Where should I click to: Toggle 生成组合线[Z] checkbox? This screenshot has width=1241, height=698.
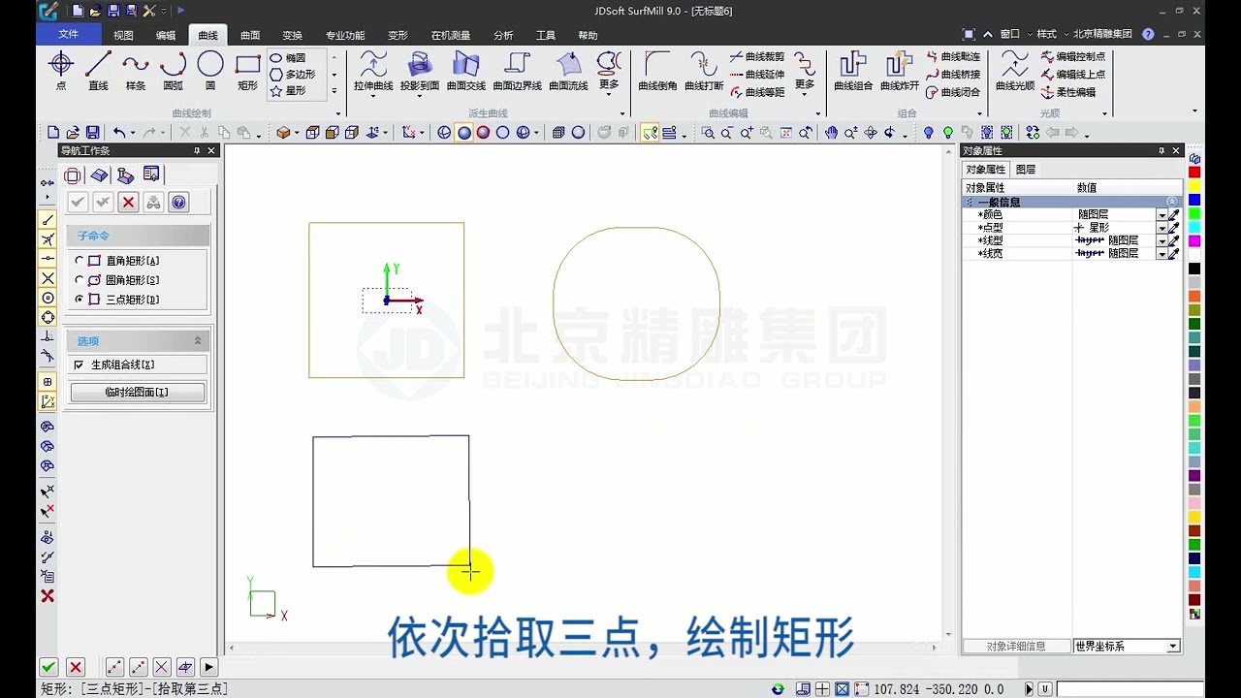pyautogui.click(x=80, y=365)
